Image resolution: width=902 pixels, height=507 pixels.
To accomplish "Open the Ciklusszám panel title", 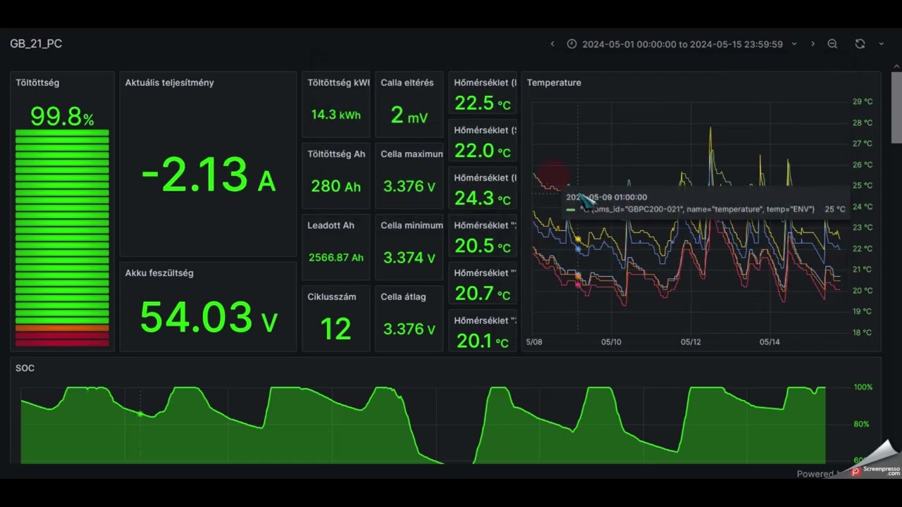I will 332,296.
